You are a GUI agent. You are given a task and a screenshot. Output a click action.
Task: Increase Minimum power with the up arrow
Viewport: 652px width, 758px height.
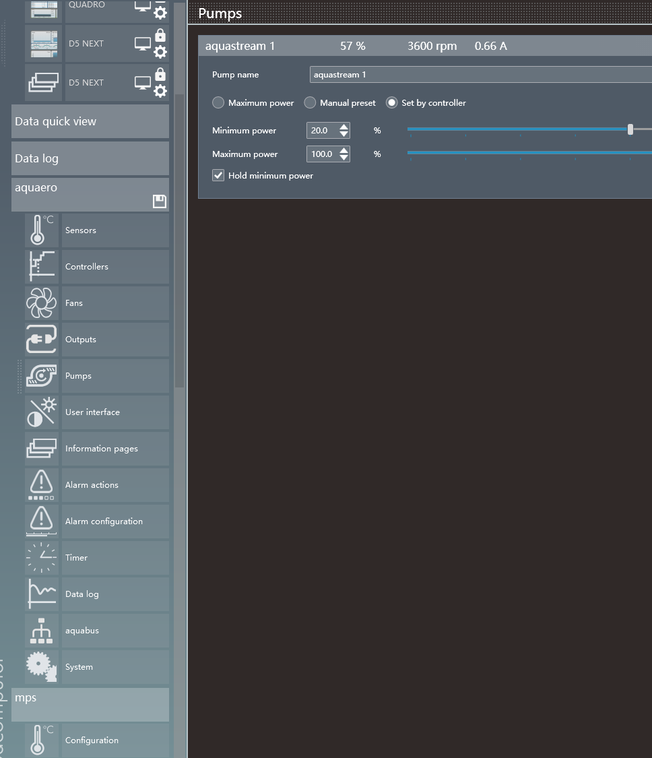pyautogui.click(x=344, y=127)
